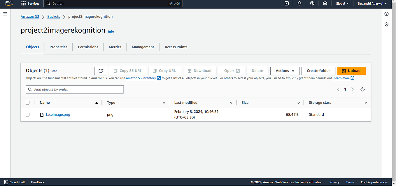Refresh the objects list
The width and height of the screenshot is (396, 186).
click(101, 71)
